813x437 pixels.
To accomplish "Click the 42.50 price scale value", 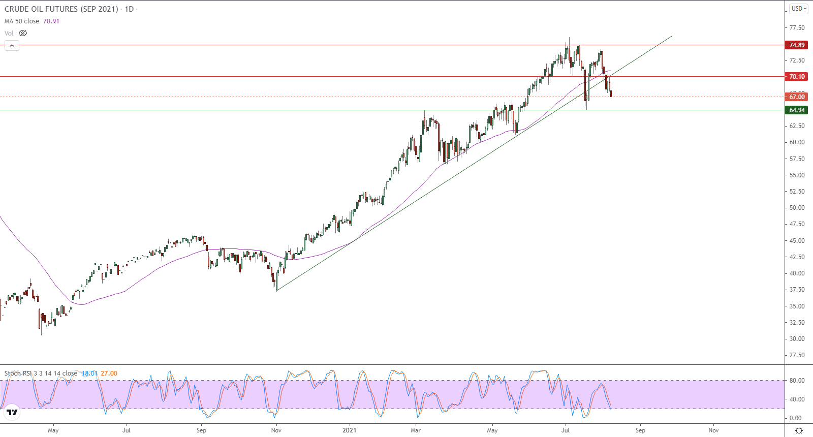I will 797,257.
